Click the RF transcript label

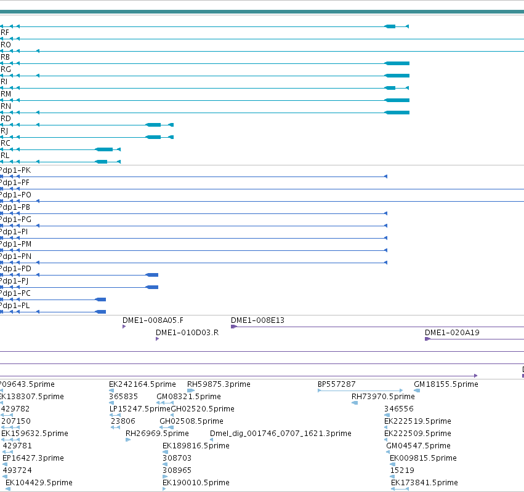(5, 33)
